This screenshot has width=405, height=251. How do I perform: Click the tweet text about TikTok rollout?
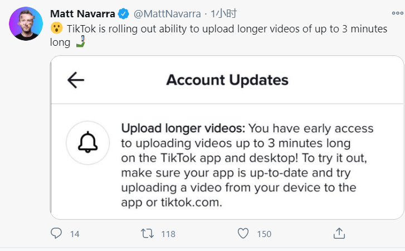[x=223, y=29]
